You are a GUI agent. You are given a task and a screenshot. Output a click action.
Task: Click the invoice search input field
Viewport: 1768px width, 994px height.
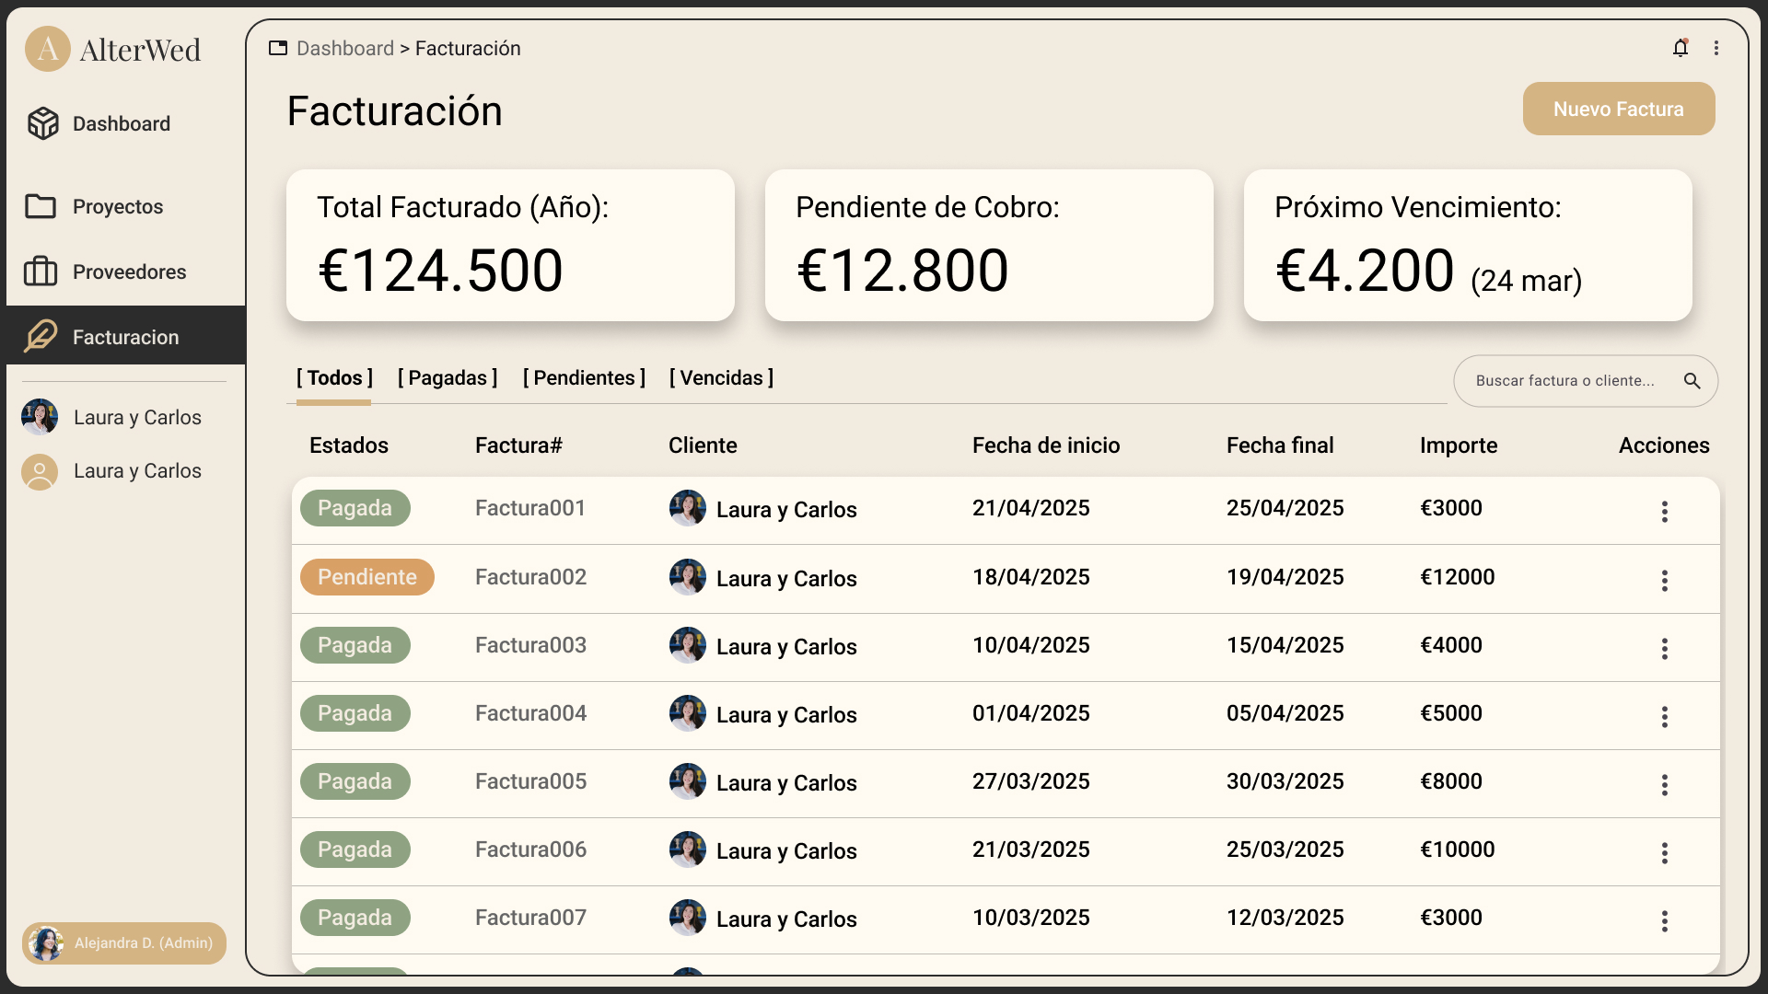pyautogui.click(x=1565, y=380)
